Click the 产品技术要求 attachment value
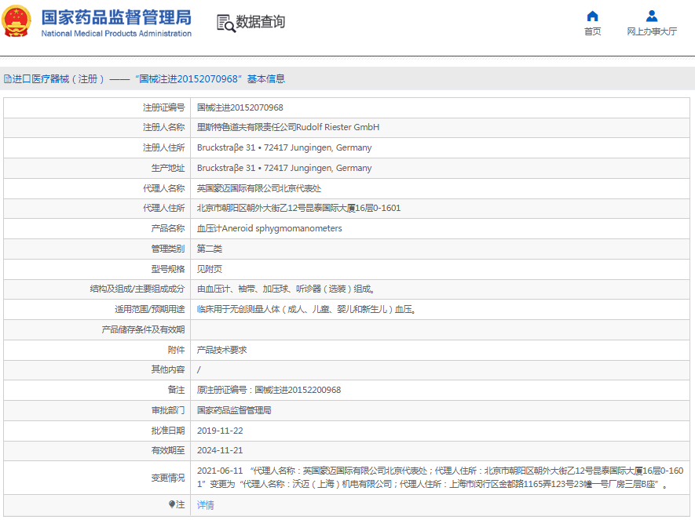The image size is (695, 520). (x=221, y=350)
